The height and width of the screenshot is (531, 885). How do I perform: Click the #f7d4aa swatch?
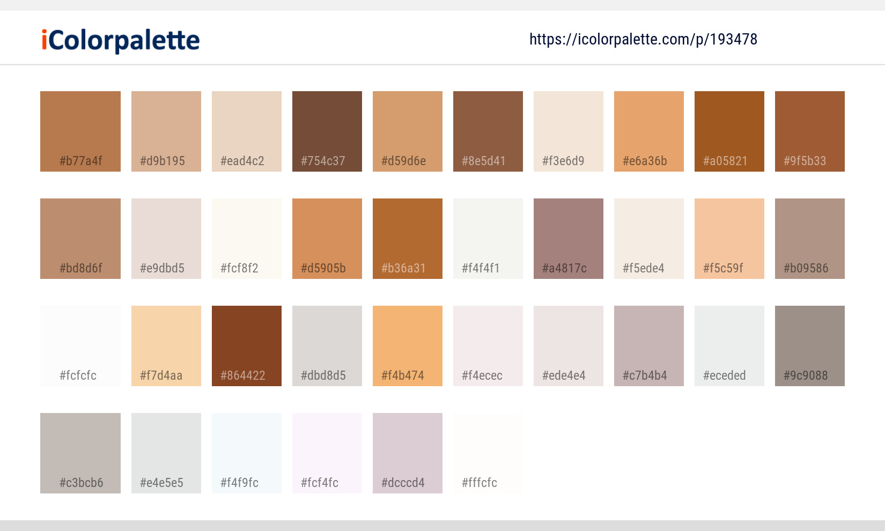pyautogui.click(x=166, y=345)
